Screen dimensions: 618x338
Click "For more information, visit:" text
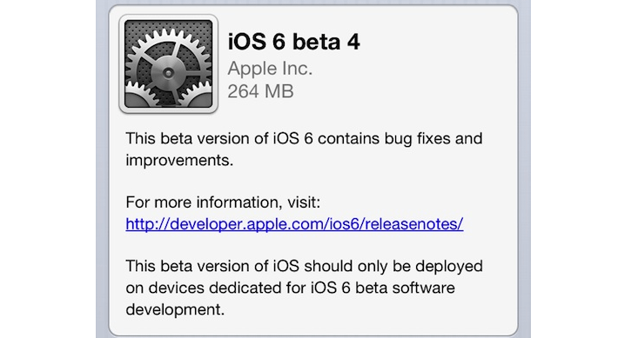pyautogui.click(x=223, y=202)
